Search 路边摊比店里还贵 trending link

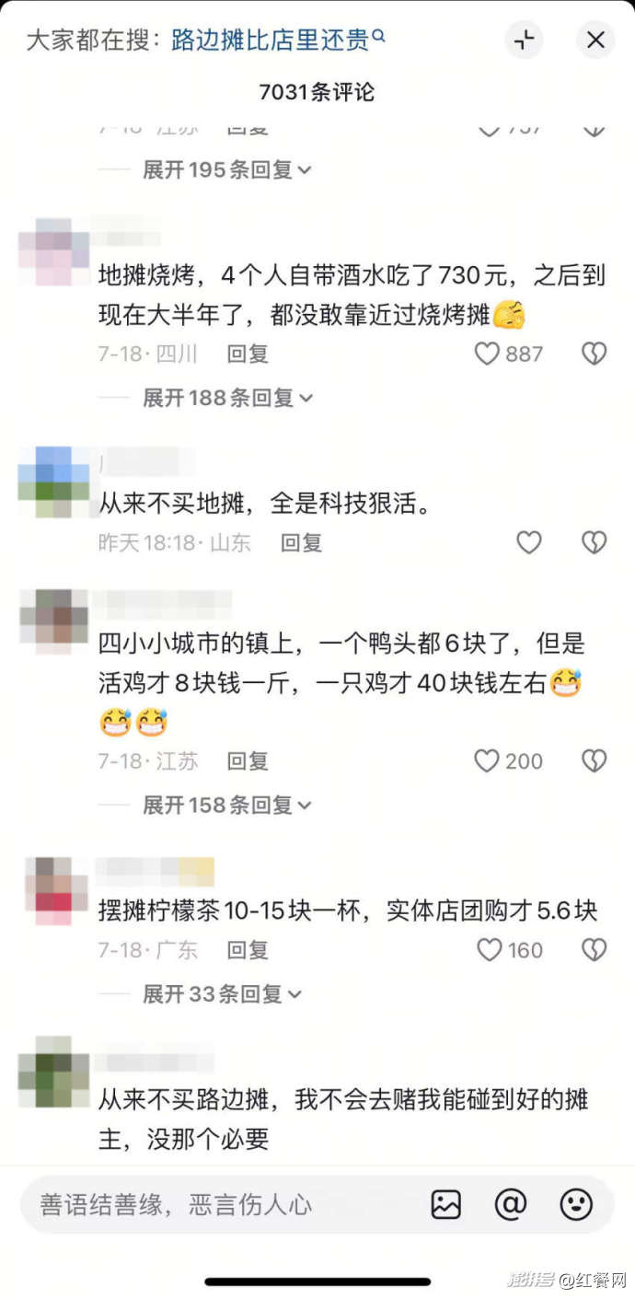pyautogui.click(x=278, y=41)
